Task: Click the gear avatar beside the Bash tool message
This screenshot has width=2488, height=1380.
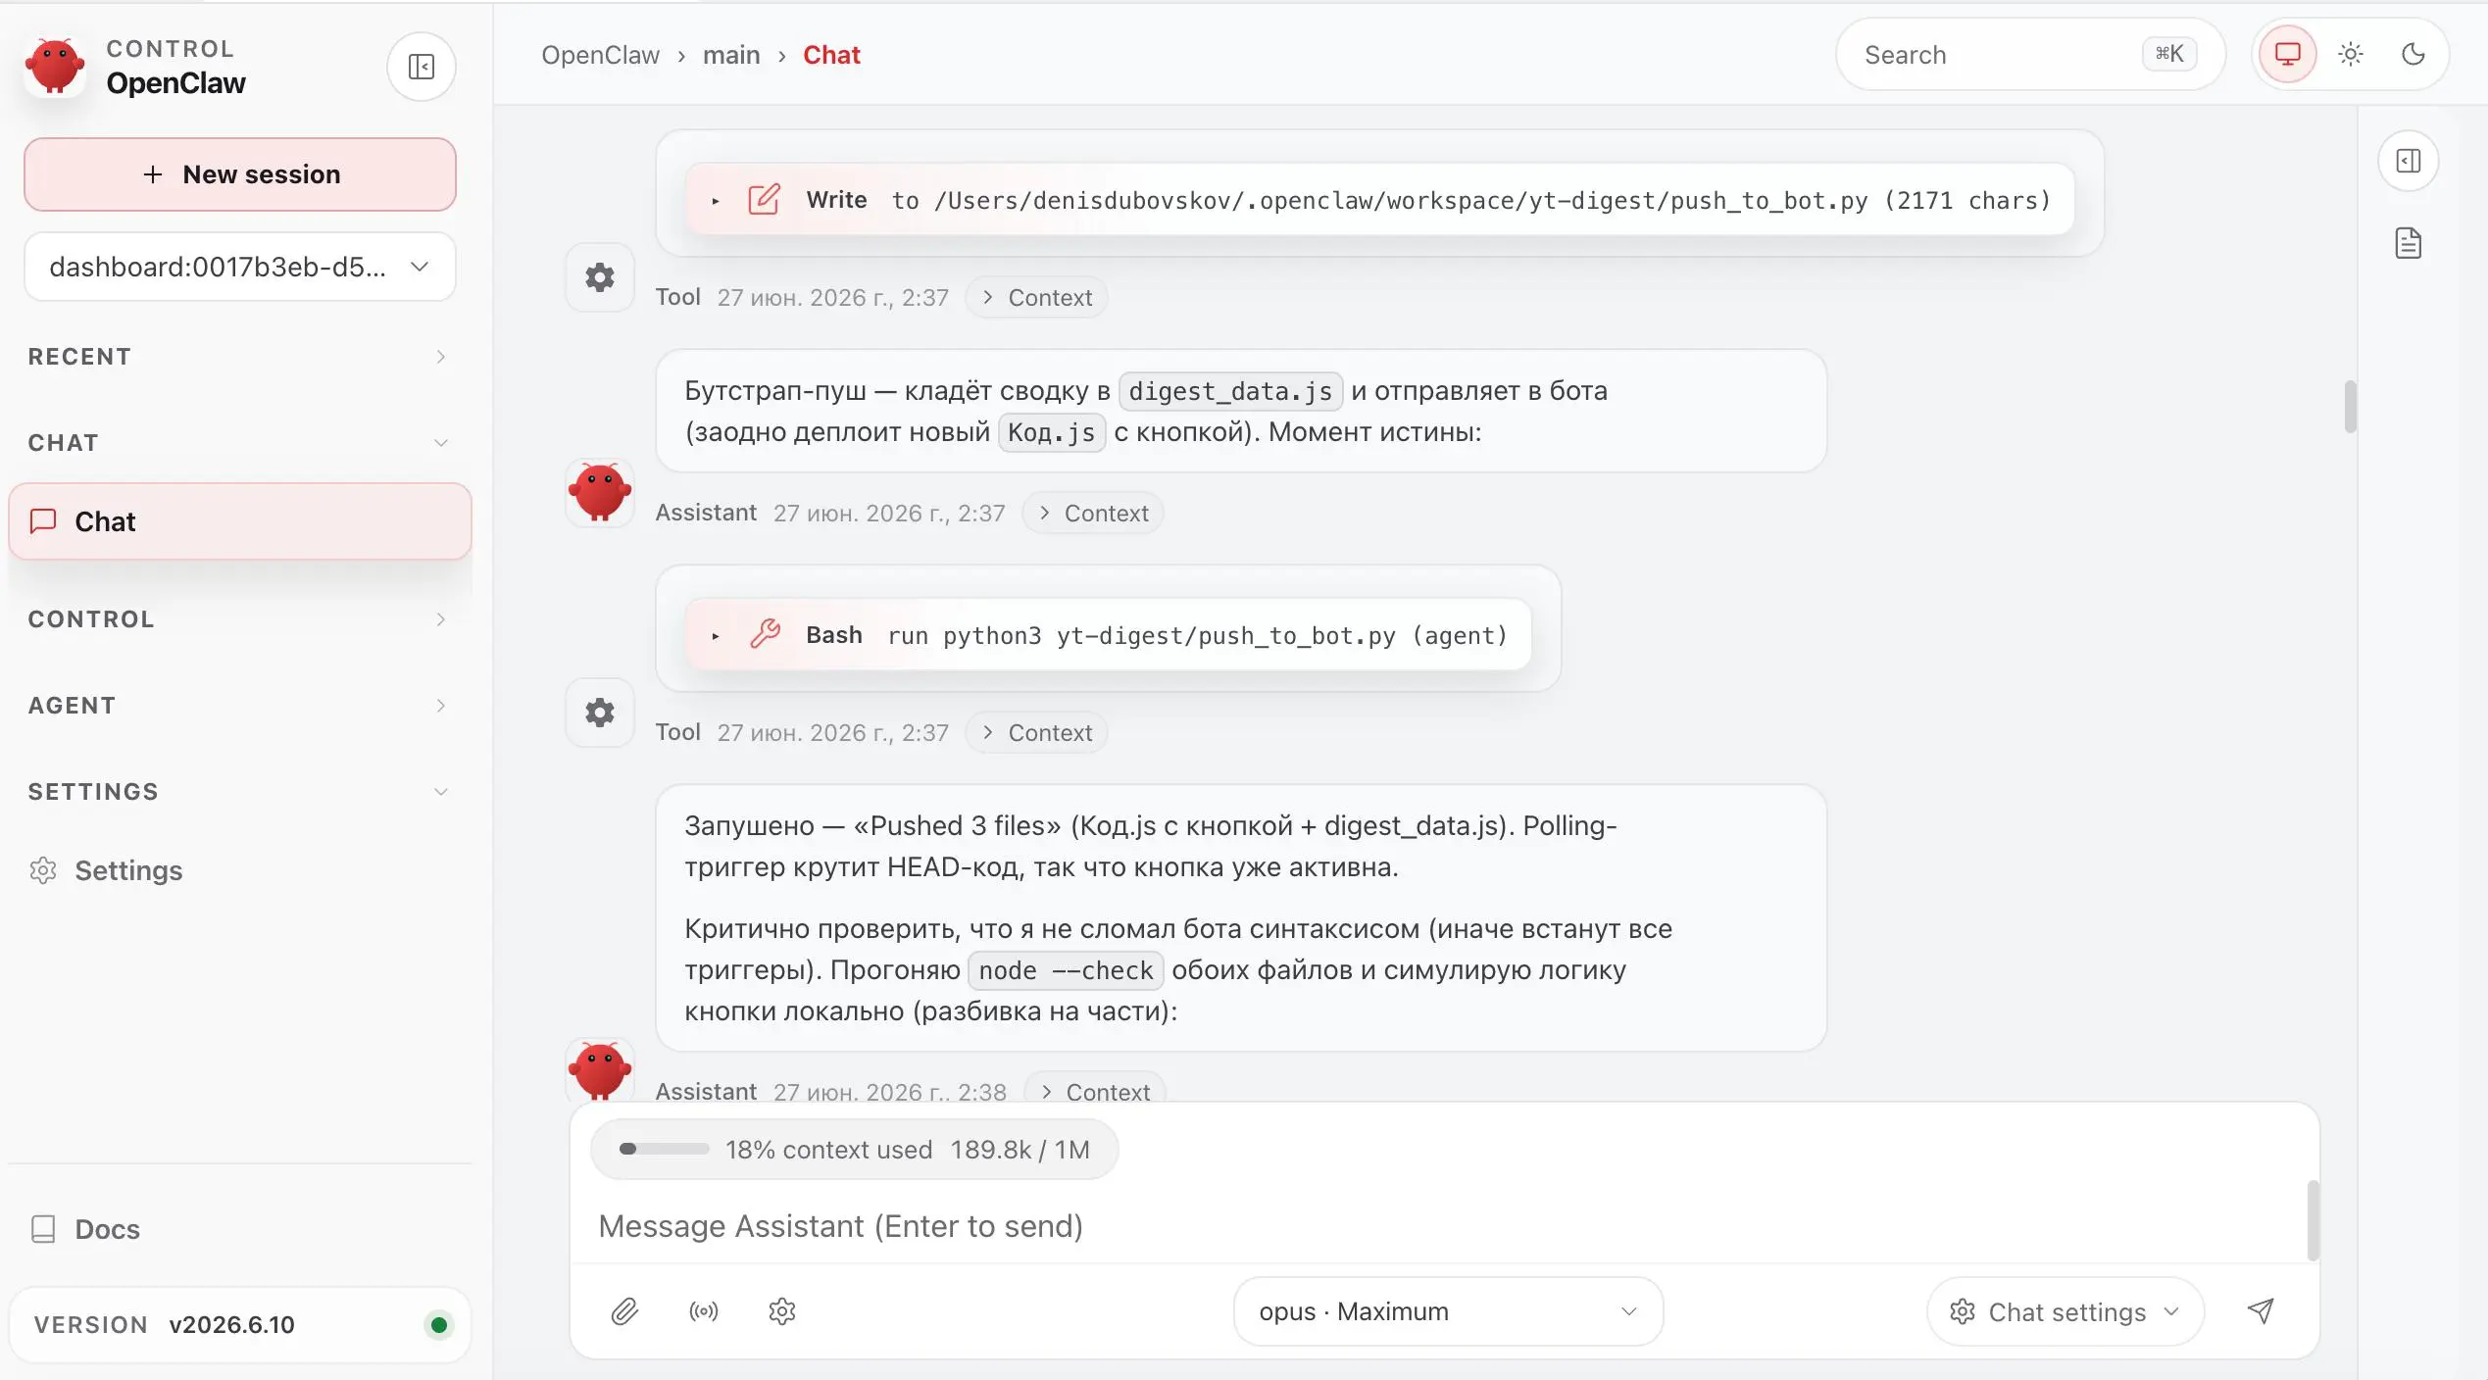Action: pyautogui.click(x=600, y=713)
